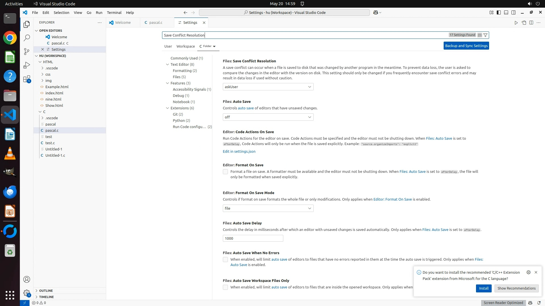This screenshot has width=545, height=306.
Task: Open the Files Auto Save dropdown
Action: click(268, 117)
